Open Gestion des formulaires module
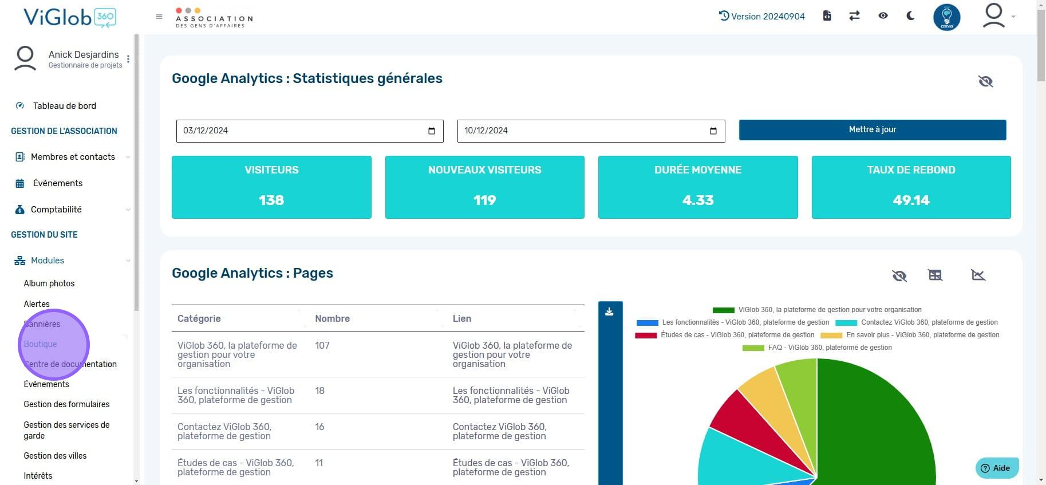 (66, 404)
